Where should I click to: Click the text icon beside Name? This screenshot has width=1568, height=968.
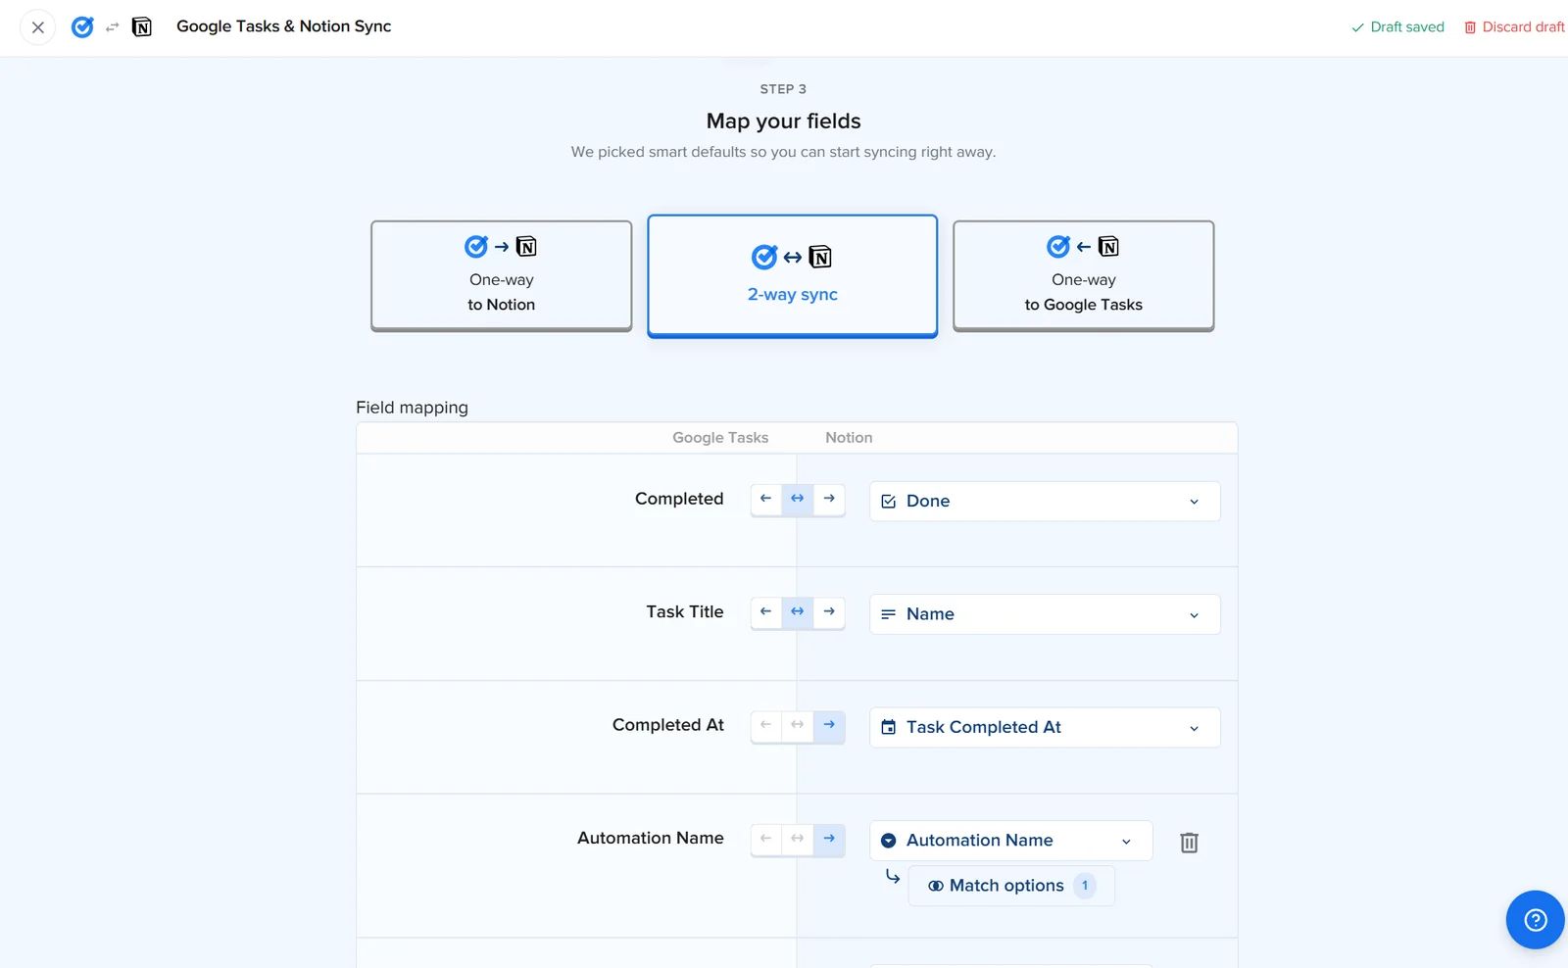click(889, 614)
